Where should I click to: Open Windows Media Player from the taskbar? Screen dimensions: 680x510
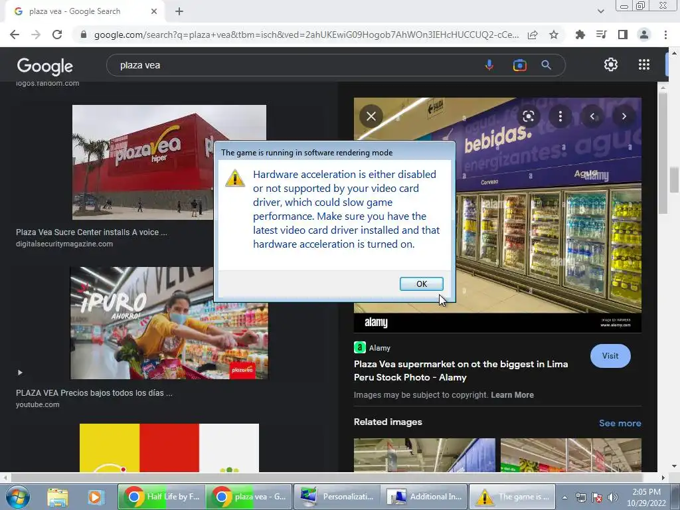click(95, 497)
